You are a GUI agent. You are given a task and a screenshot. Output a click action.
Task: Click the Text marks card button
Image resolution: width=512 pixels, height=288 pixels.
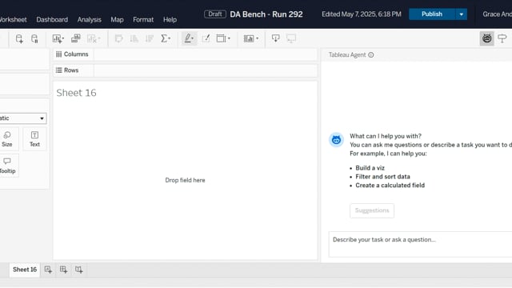tap(34, 139)
